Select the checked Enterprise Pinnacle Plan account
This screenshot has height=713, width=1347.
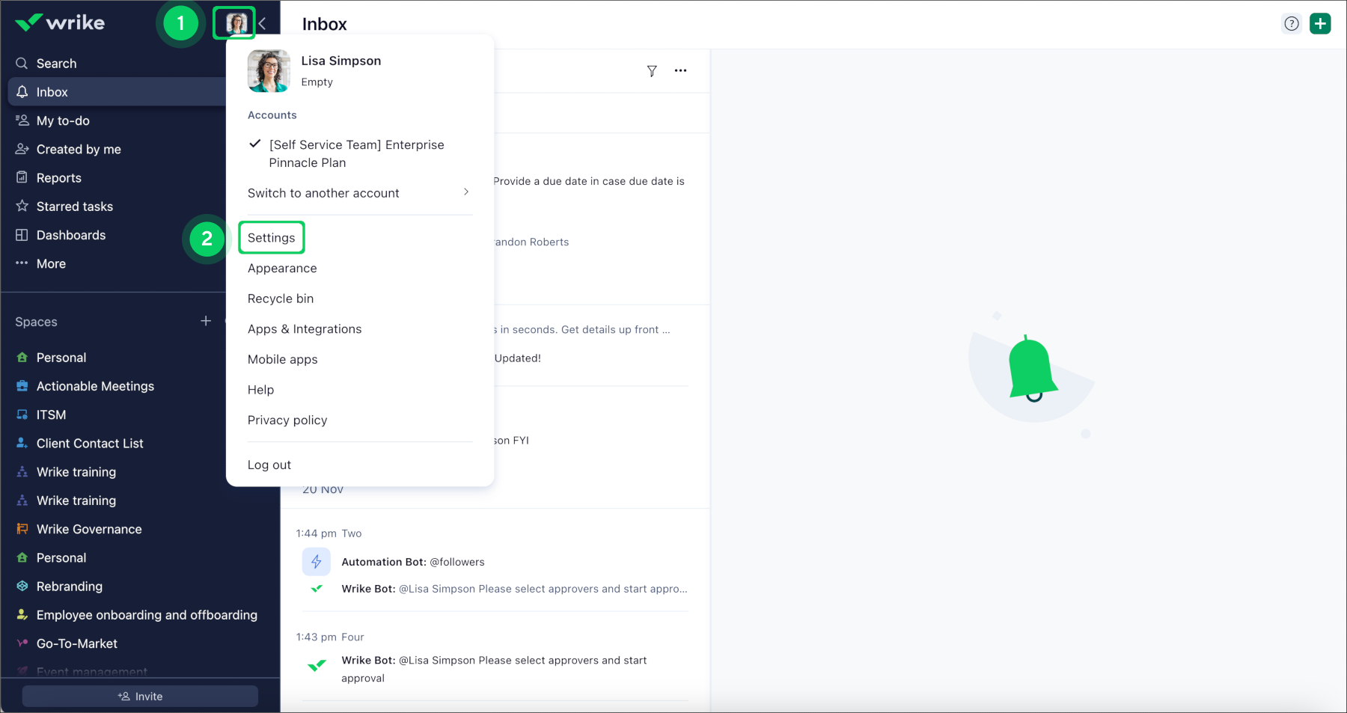point(356,153)
